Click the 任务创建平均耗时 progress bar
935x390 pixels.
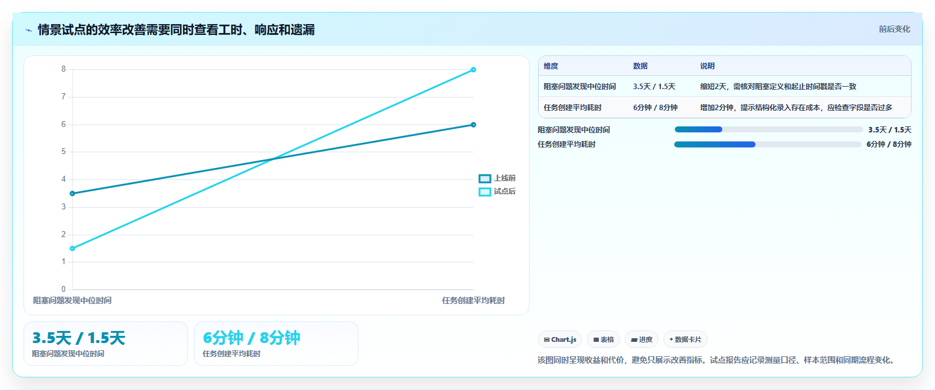pos(768,144)
